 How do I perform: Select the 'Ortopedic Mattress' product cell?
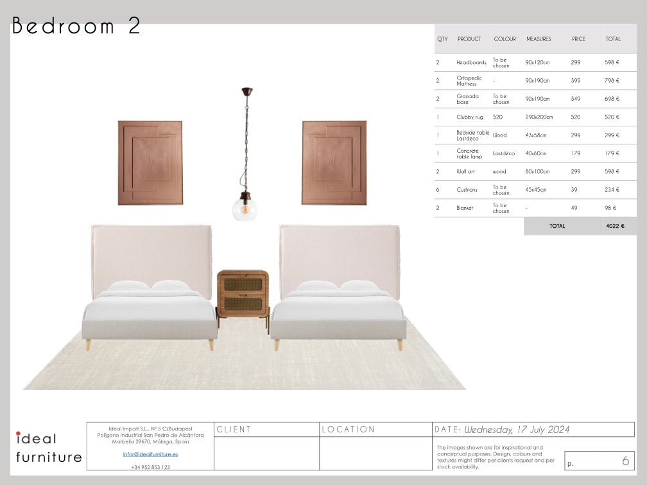[469, 81]
